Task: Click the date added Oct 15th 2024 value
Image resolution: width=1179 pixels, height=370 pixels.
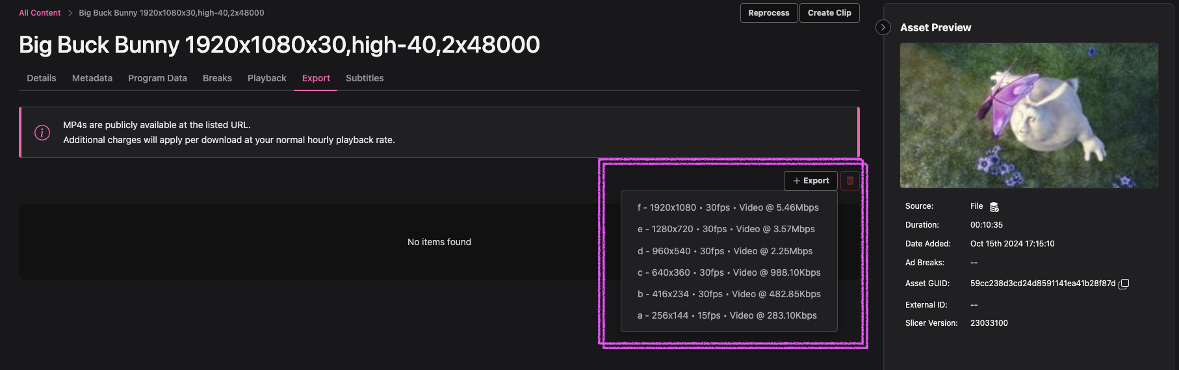Action: (x=1012, y=244)
